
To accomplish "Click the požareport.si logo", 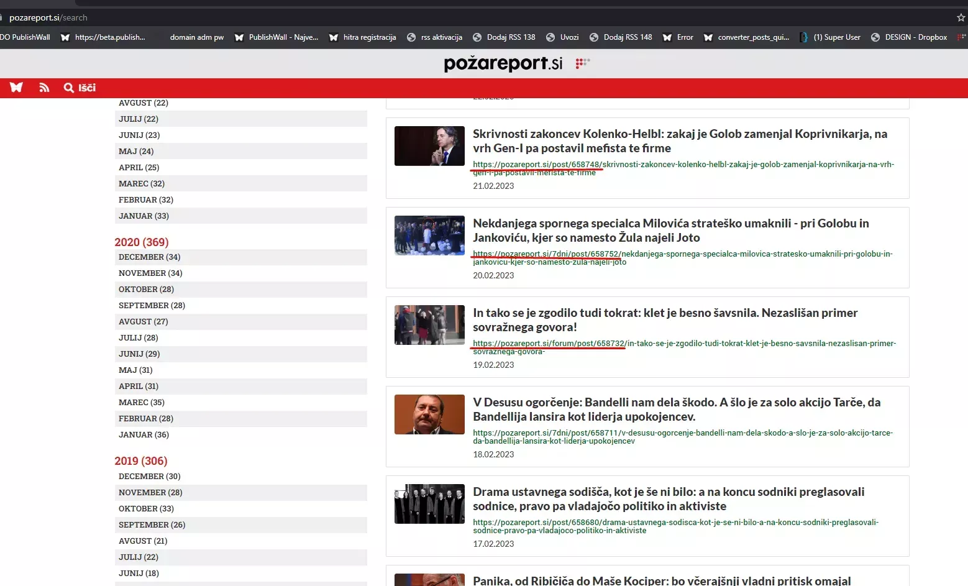I will (503, 63).
